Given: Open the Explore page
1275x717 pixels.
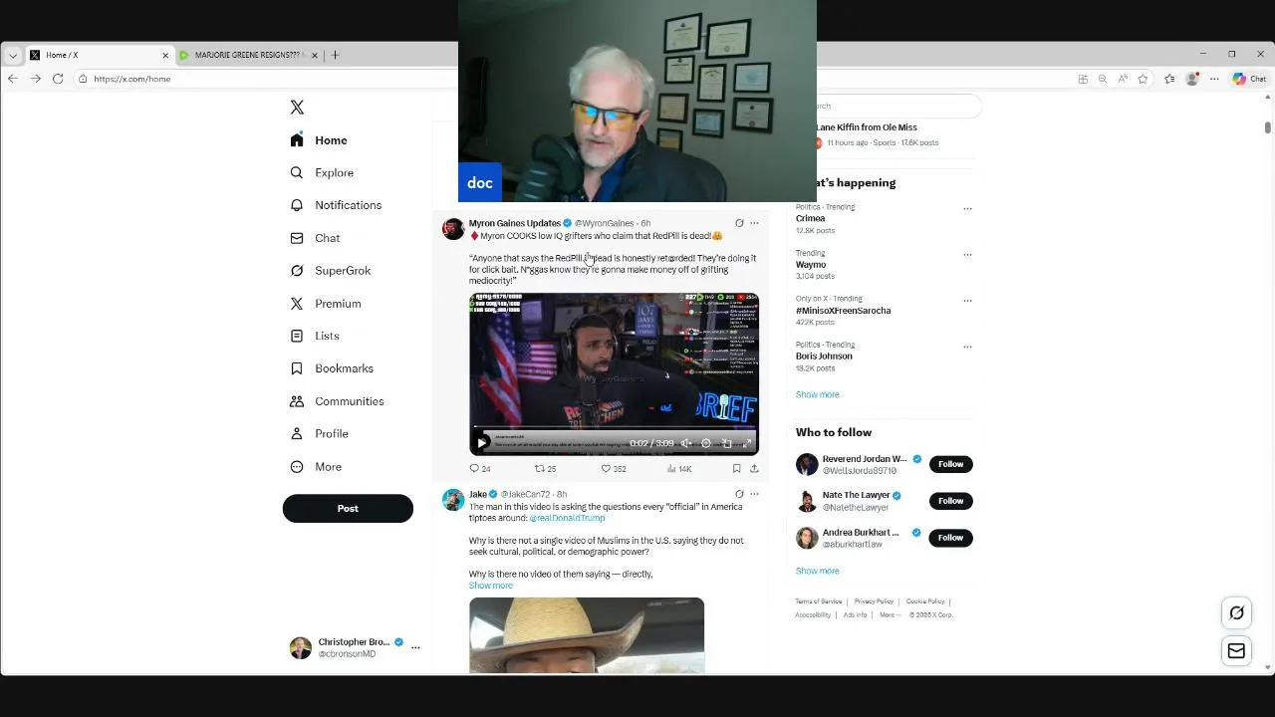Looking at the screenshot, I should (322, 172).
